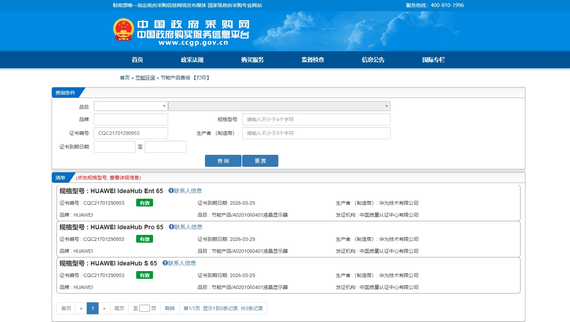Click info icon beside HUAWEI IdeaHub Pro 65
Viewport: 570px width, 322px height.
pos(171,227)
